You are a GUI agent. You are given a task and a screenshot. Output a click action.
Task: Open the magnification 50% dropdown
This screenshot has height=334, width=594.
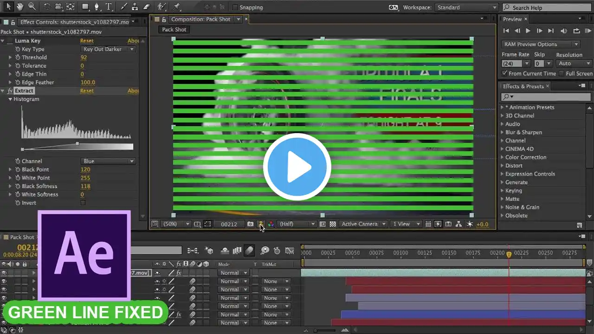[176, 224]
